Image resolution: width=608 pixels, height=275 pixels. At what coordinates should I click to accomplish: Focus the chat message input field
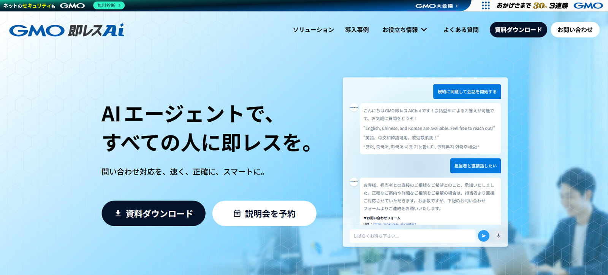pyautogui.click(x=412, y=236)
